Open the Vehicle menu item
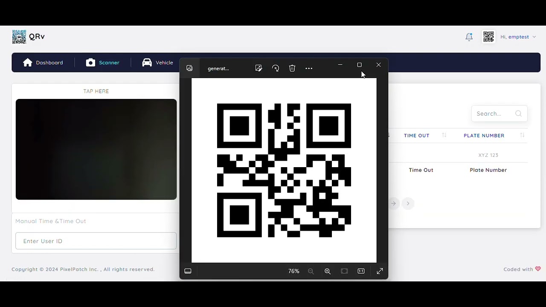The height and width of the screenshot is (307, 546). [x=157, y=63]
